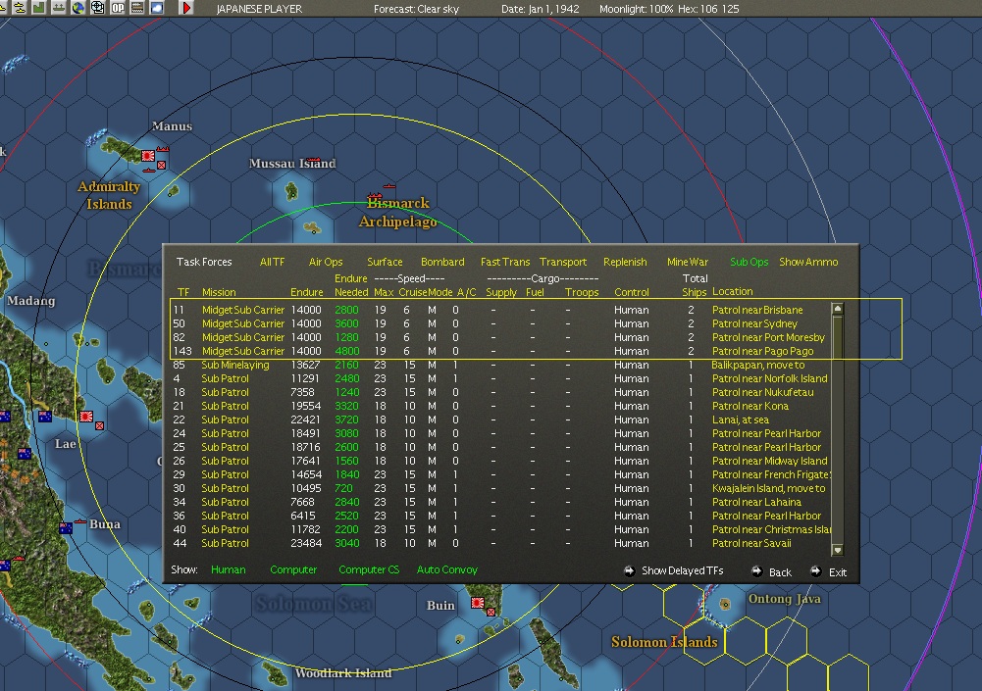
Task: Click the red ship icon at Mussau Island
Action: [x=314, y=160]
